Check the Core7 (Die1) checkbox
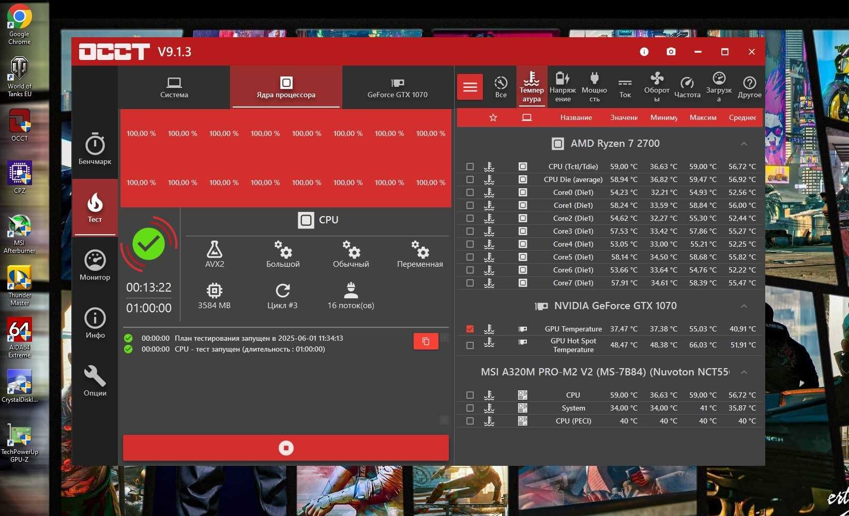849x516 pixels. 470,283
